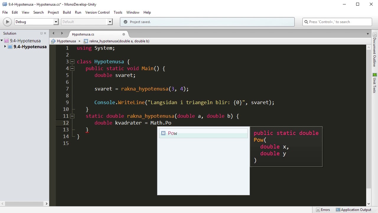Open the Help menu
Screen dimensions: 378x213
coord(147,12)
